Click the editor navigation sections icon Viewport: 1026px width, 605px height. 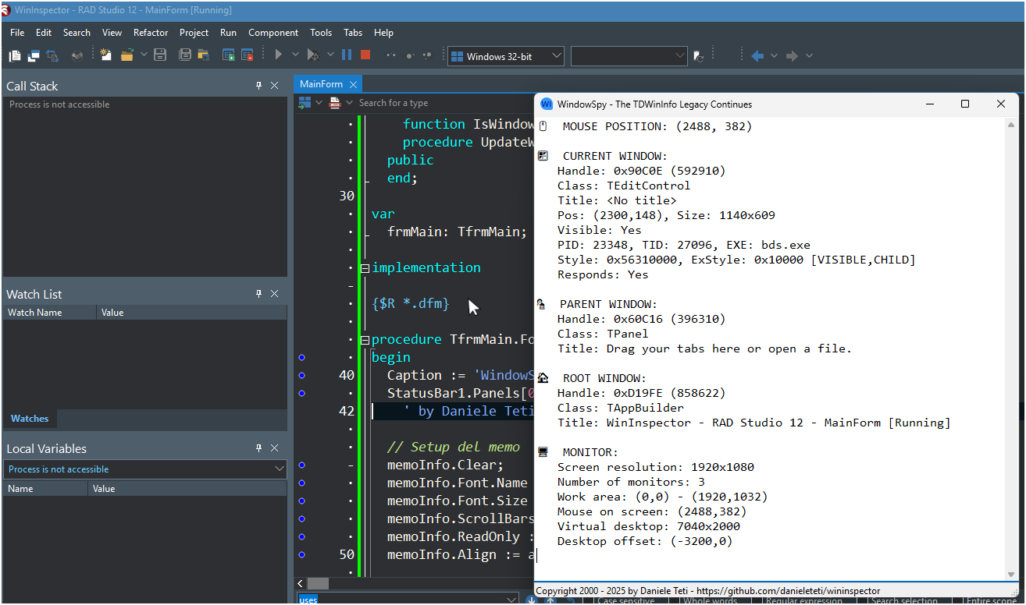click(305, 103)
